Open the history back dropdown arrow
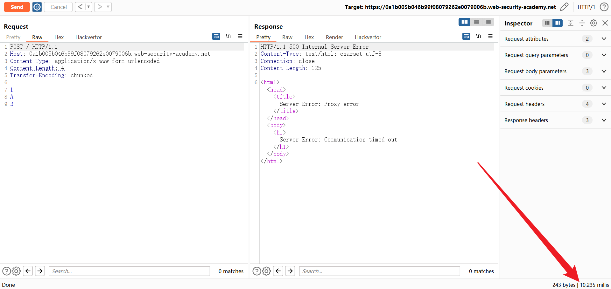Screen dimensions: 611x289 [88, 7]
